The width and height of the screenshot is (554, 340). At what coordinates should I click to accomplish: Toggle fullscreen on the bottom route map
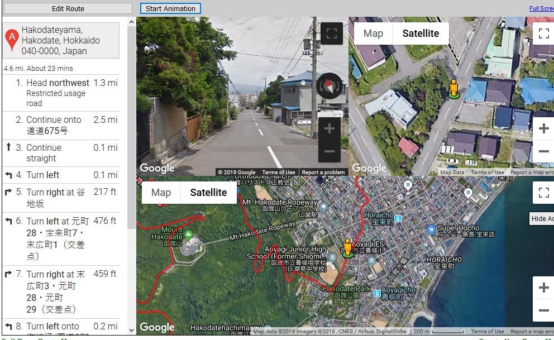coord(544,193)
